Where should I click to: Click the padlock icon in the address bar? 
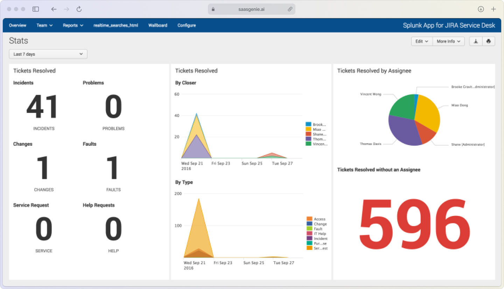click(213, 9)
